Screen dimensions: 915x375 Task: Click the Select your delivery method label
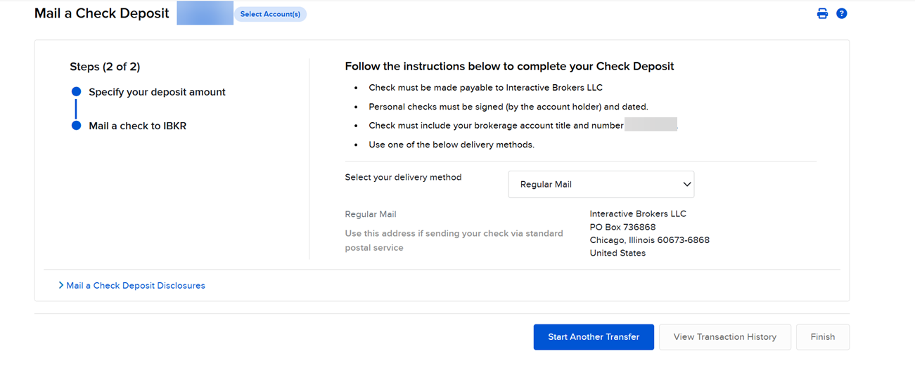(403, 177)
